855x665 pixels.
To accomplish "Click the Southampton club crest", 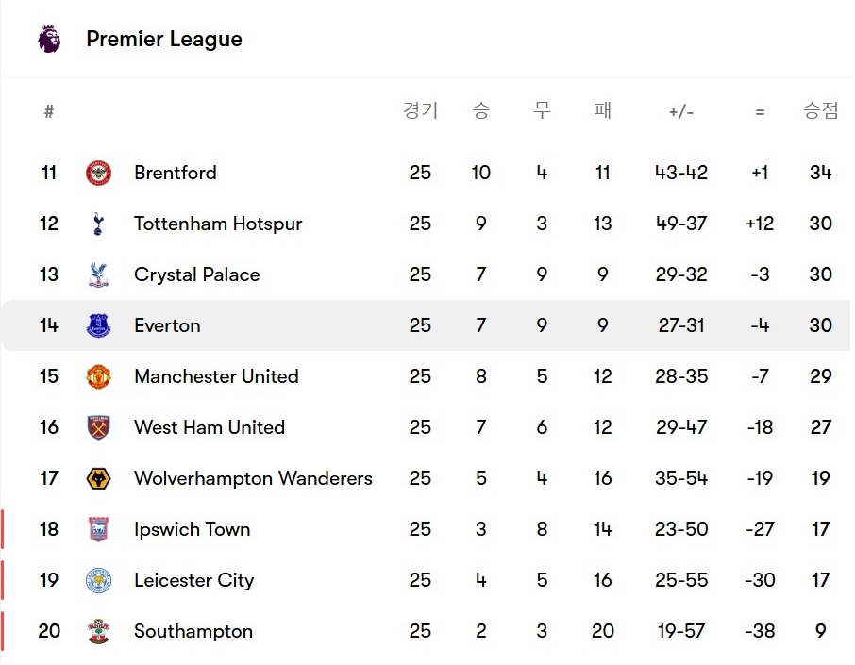I will tap(99, 631).
